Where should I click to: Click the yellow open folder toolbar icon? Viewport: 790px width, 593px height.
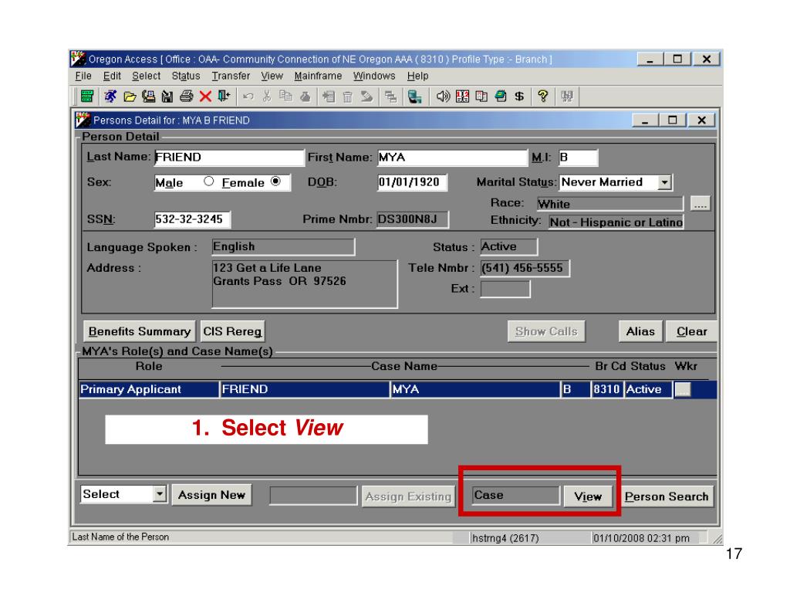[130, 96]
